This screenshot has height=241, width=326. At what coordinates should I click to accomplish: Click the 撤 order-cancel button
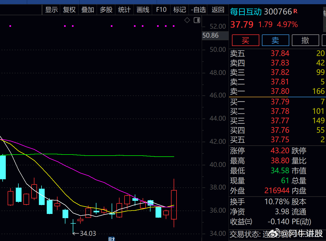coord(306,40)
